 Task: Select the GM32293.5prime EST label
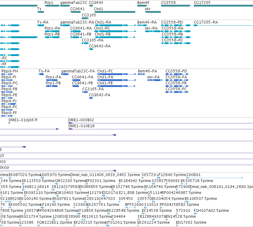tap(70, 181)
